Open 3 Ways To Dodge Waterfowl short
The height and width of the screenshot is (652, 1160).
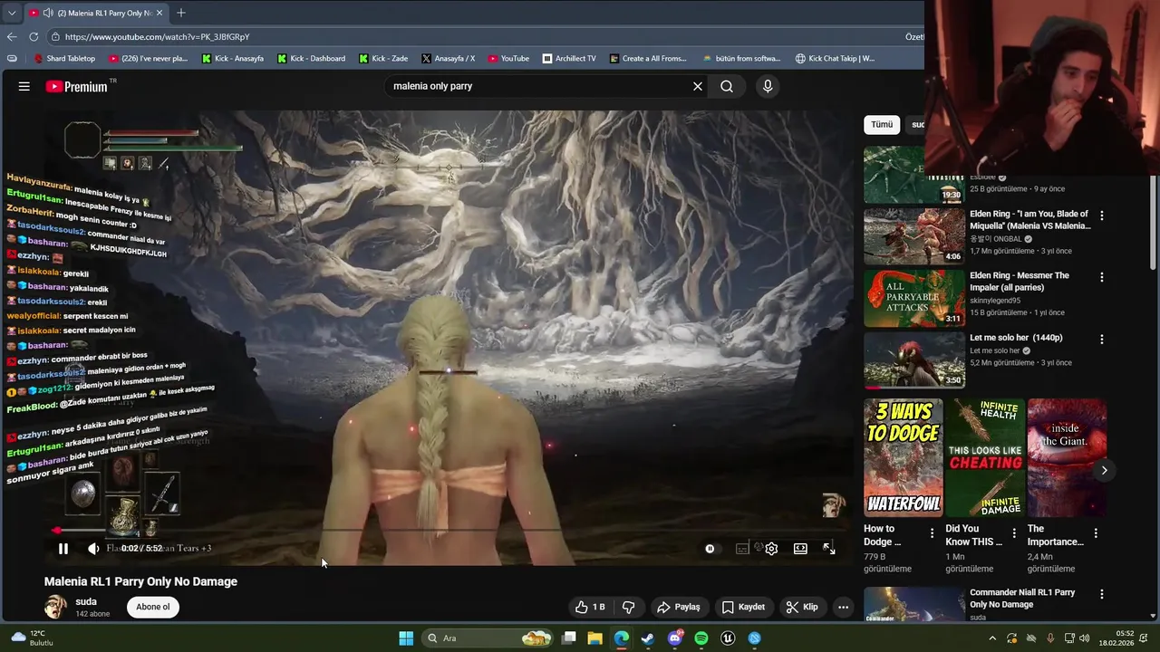(x=904, y=457)
